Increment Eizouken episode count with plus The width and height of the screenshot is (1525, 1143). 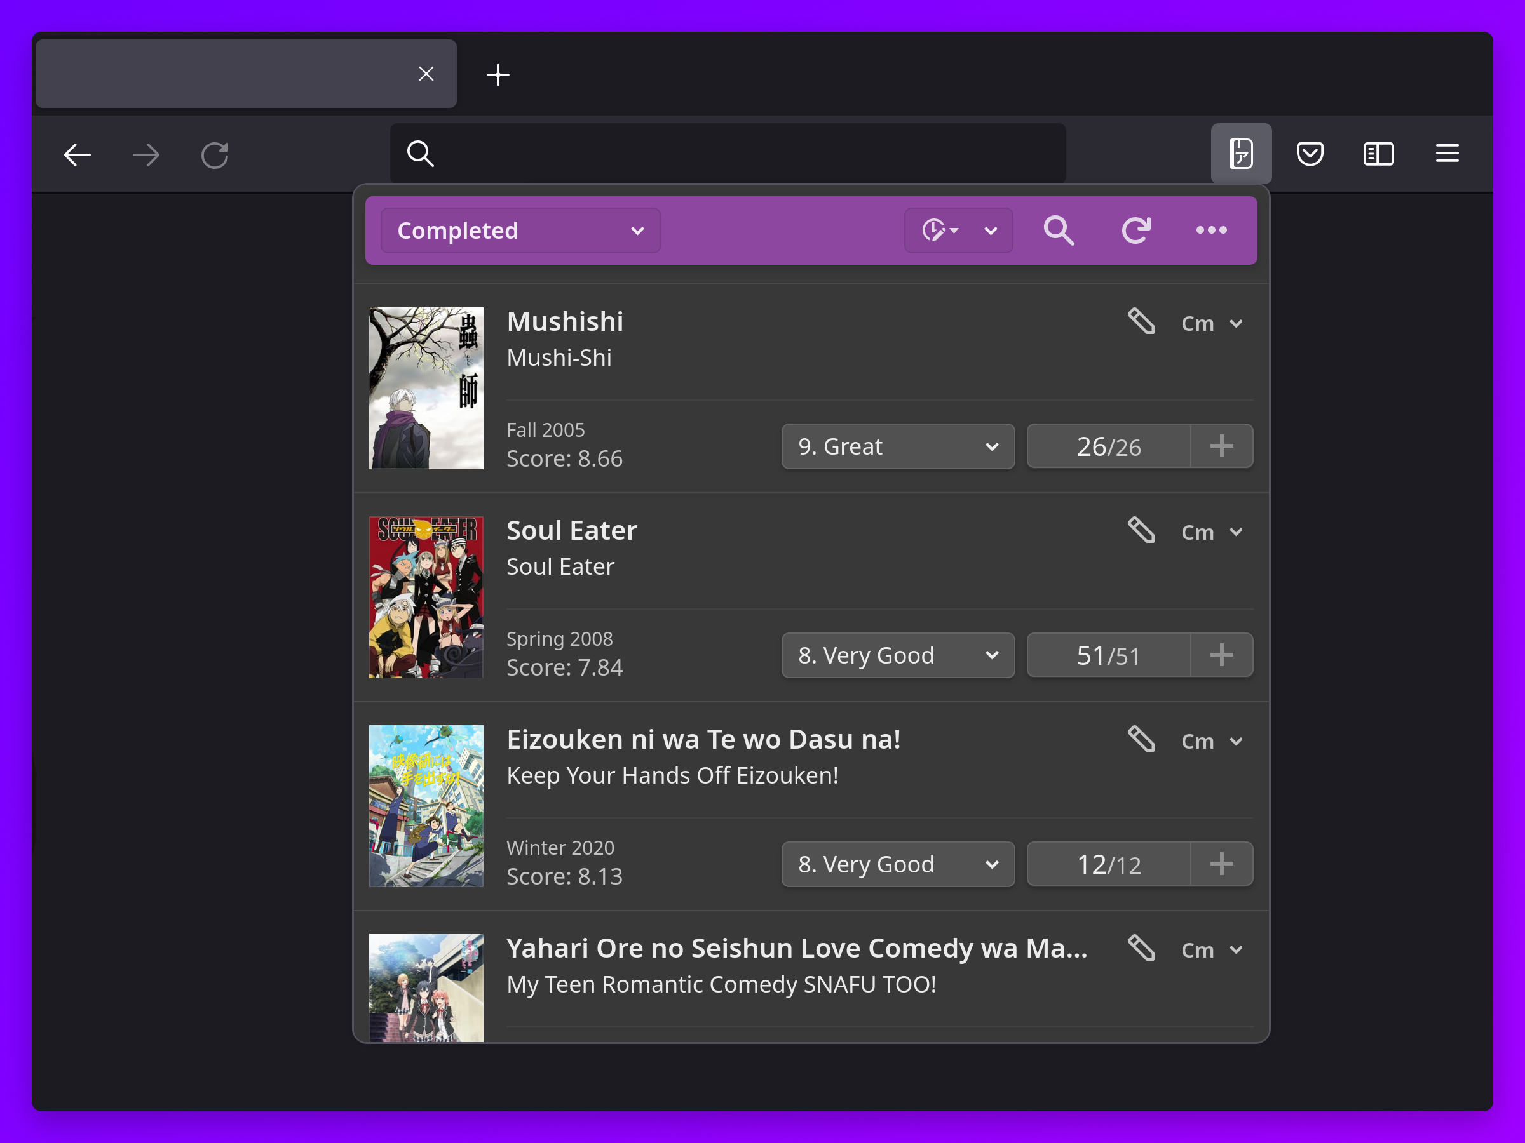pyautogui.click(x=1221, y=864)
